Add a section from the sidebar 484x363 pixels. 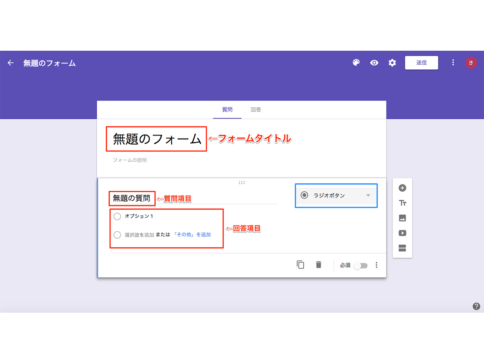click(x=402, y=248)
